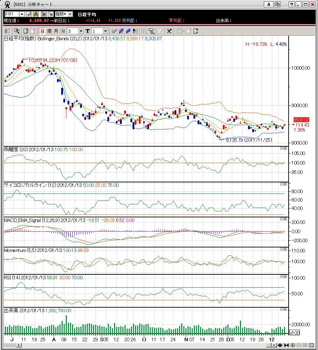Switch chart to weekly (週) period
This screenshot has width=318, height=350.
49,31
